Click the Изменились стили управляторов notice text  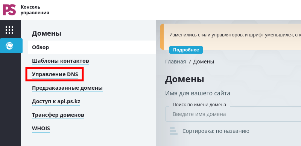pyautogui.click(x=235, y=35)
